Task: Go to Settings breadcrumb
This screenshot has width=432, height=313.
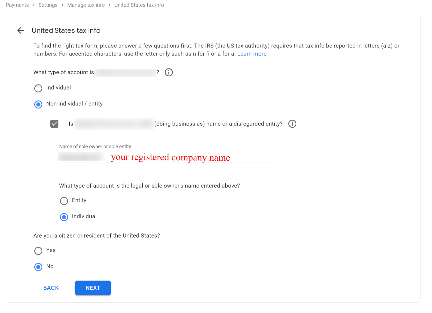Action: (x=48, y=5)
